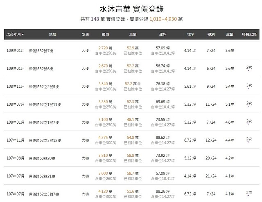
Task: Click the price range 1,010~4,930 text
Action: coord(163,19)
